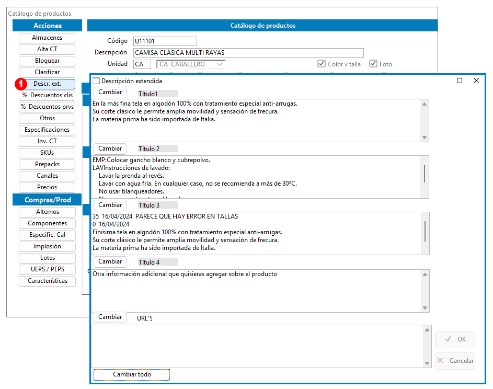Click the Cambiar todo button
Viewport: 493px width, 389px height.
point(132,374)
